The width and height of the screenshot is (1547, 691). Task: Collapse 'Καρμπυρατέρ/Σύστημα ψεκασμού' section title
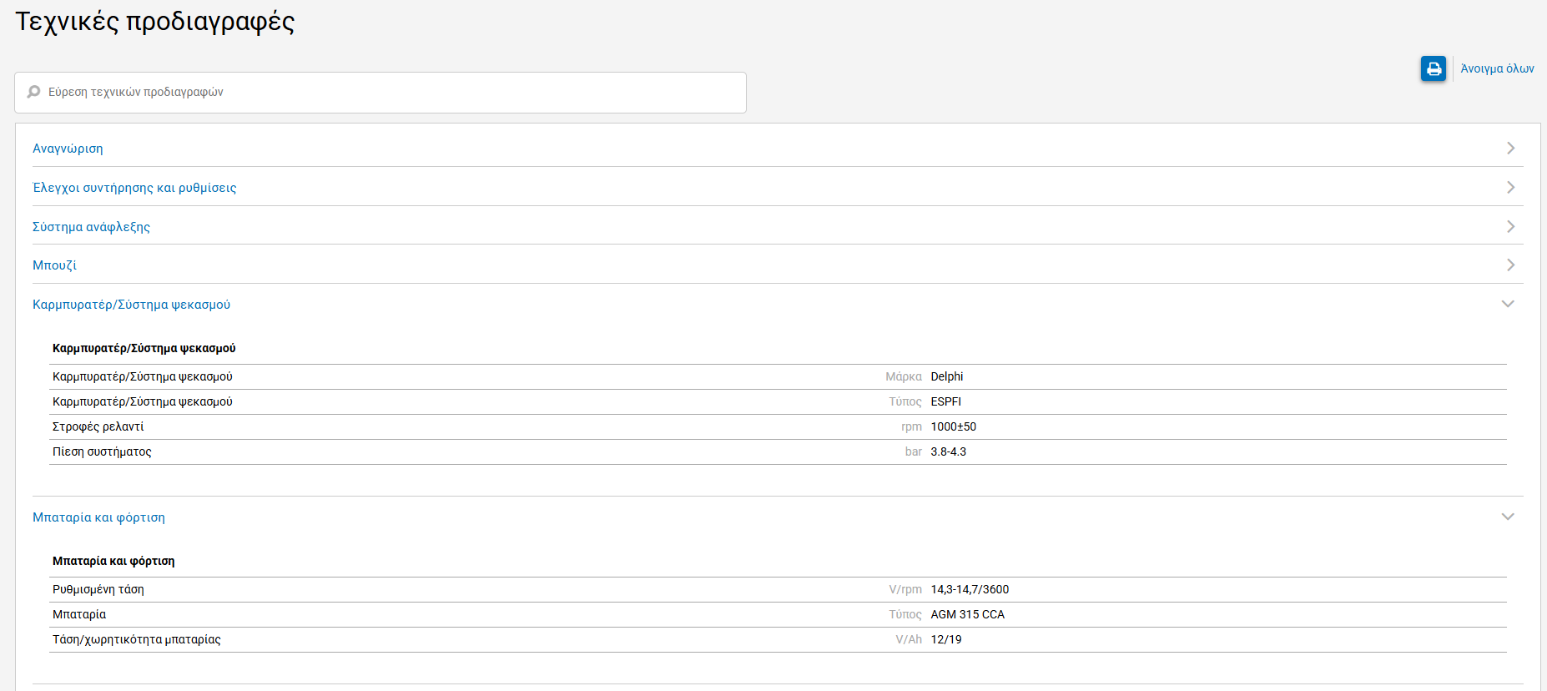[x=131, y=305]
